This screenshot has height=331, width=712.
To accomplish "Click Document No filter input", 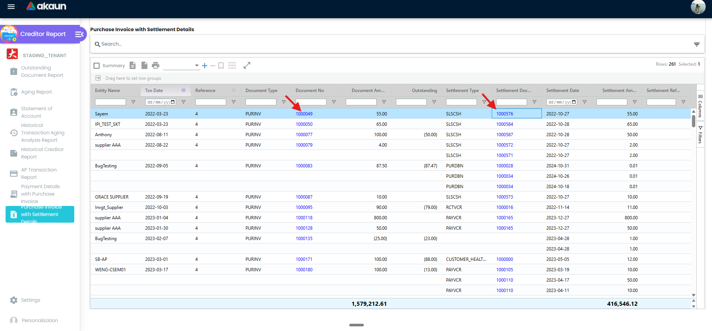I will [311, 102].
